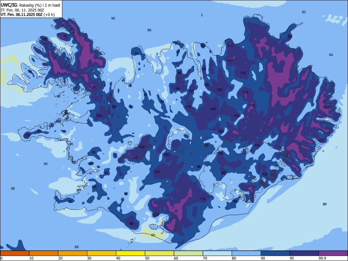
Task: Click the '82' value off the northeast coast
Action: tap(304, 12)
